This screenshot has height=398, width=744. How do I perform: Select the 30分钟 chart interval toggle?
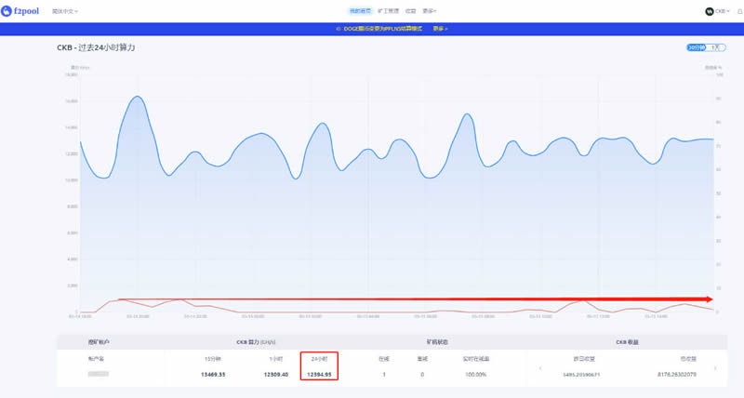(x=696, y=47)
